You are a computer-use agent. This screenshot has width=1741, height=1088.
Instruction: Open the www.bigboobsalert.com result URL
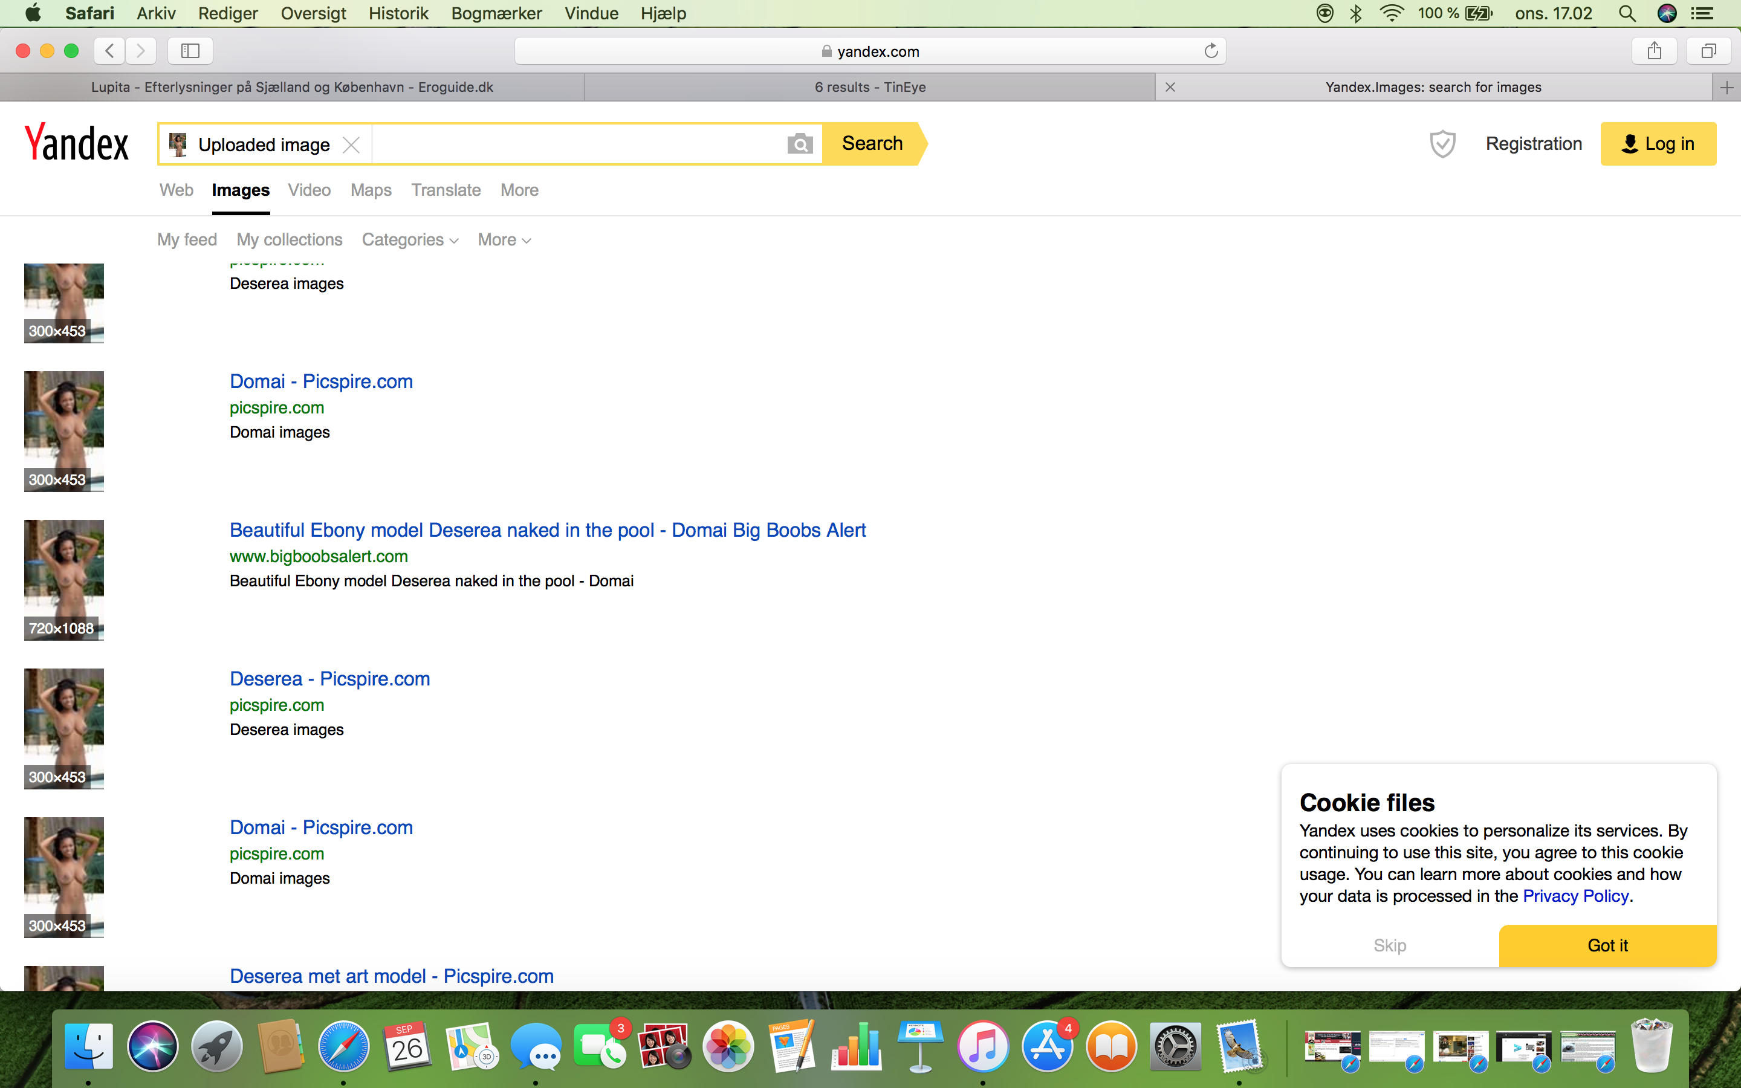click(319, 556)
